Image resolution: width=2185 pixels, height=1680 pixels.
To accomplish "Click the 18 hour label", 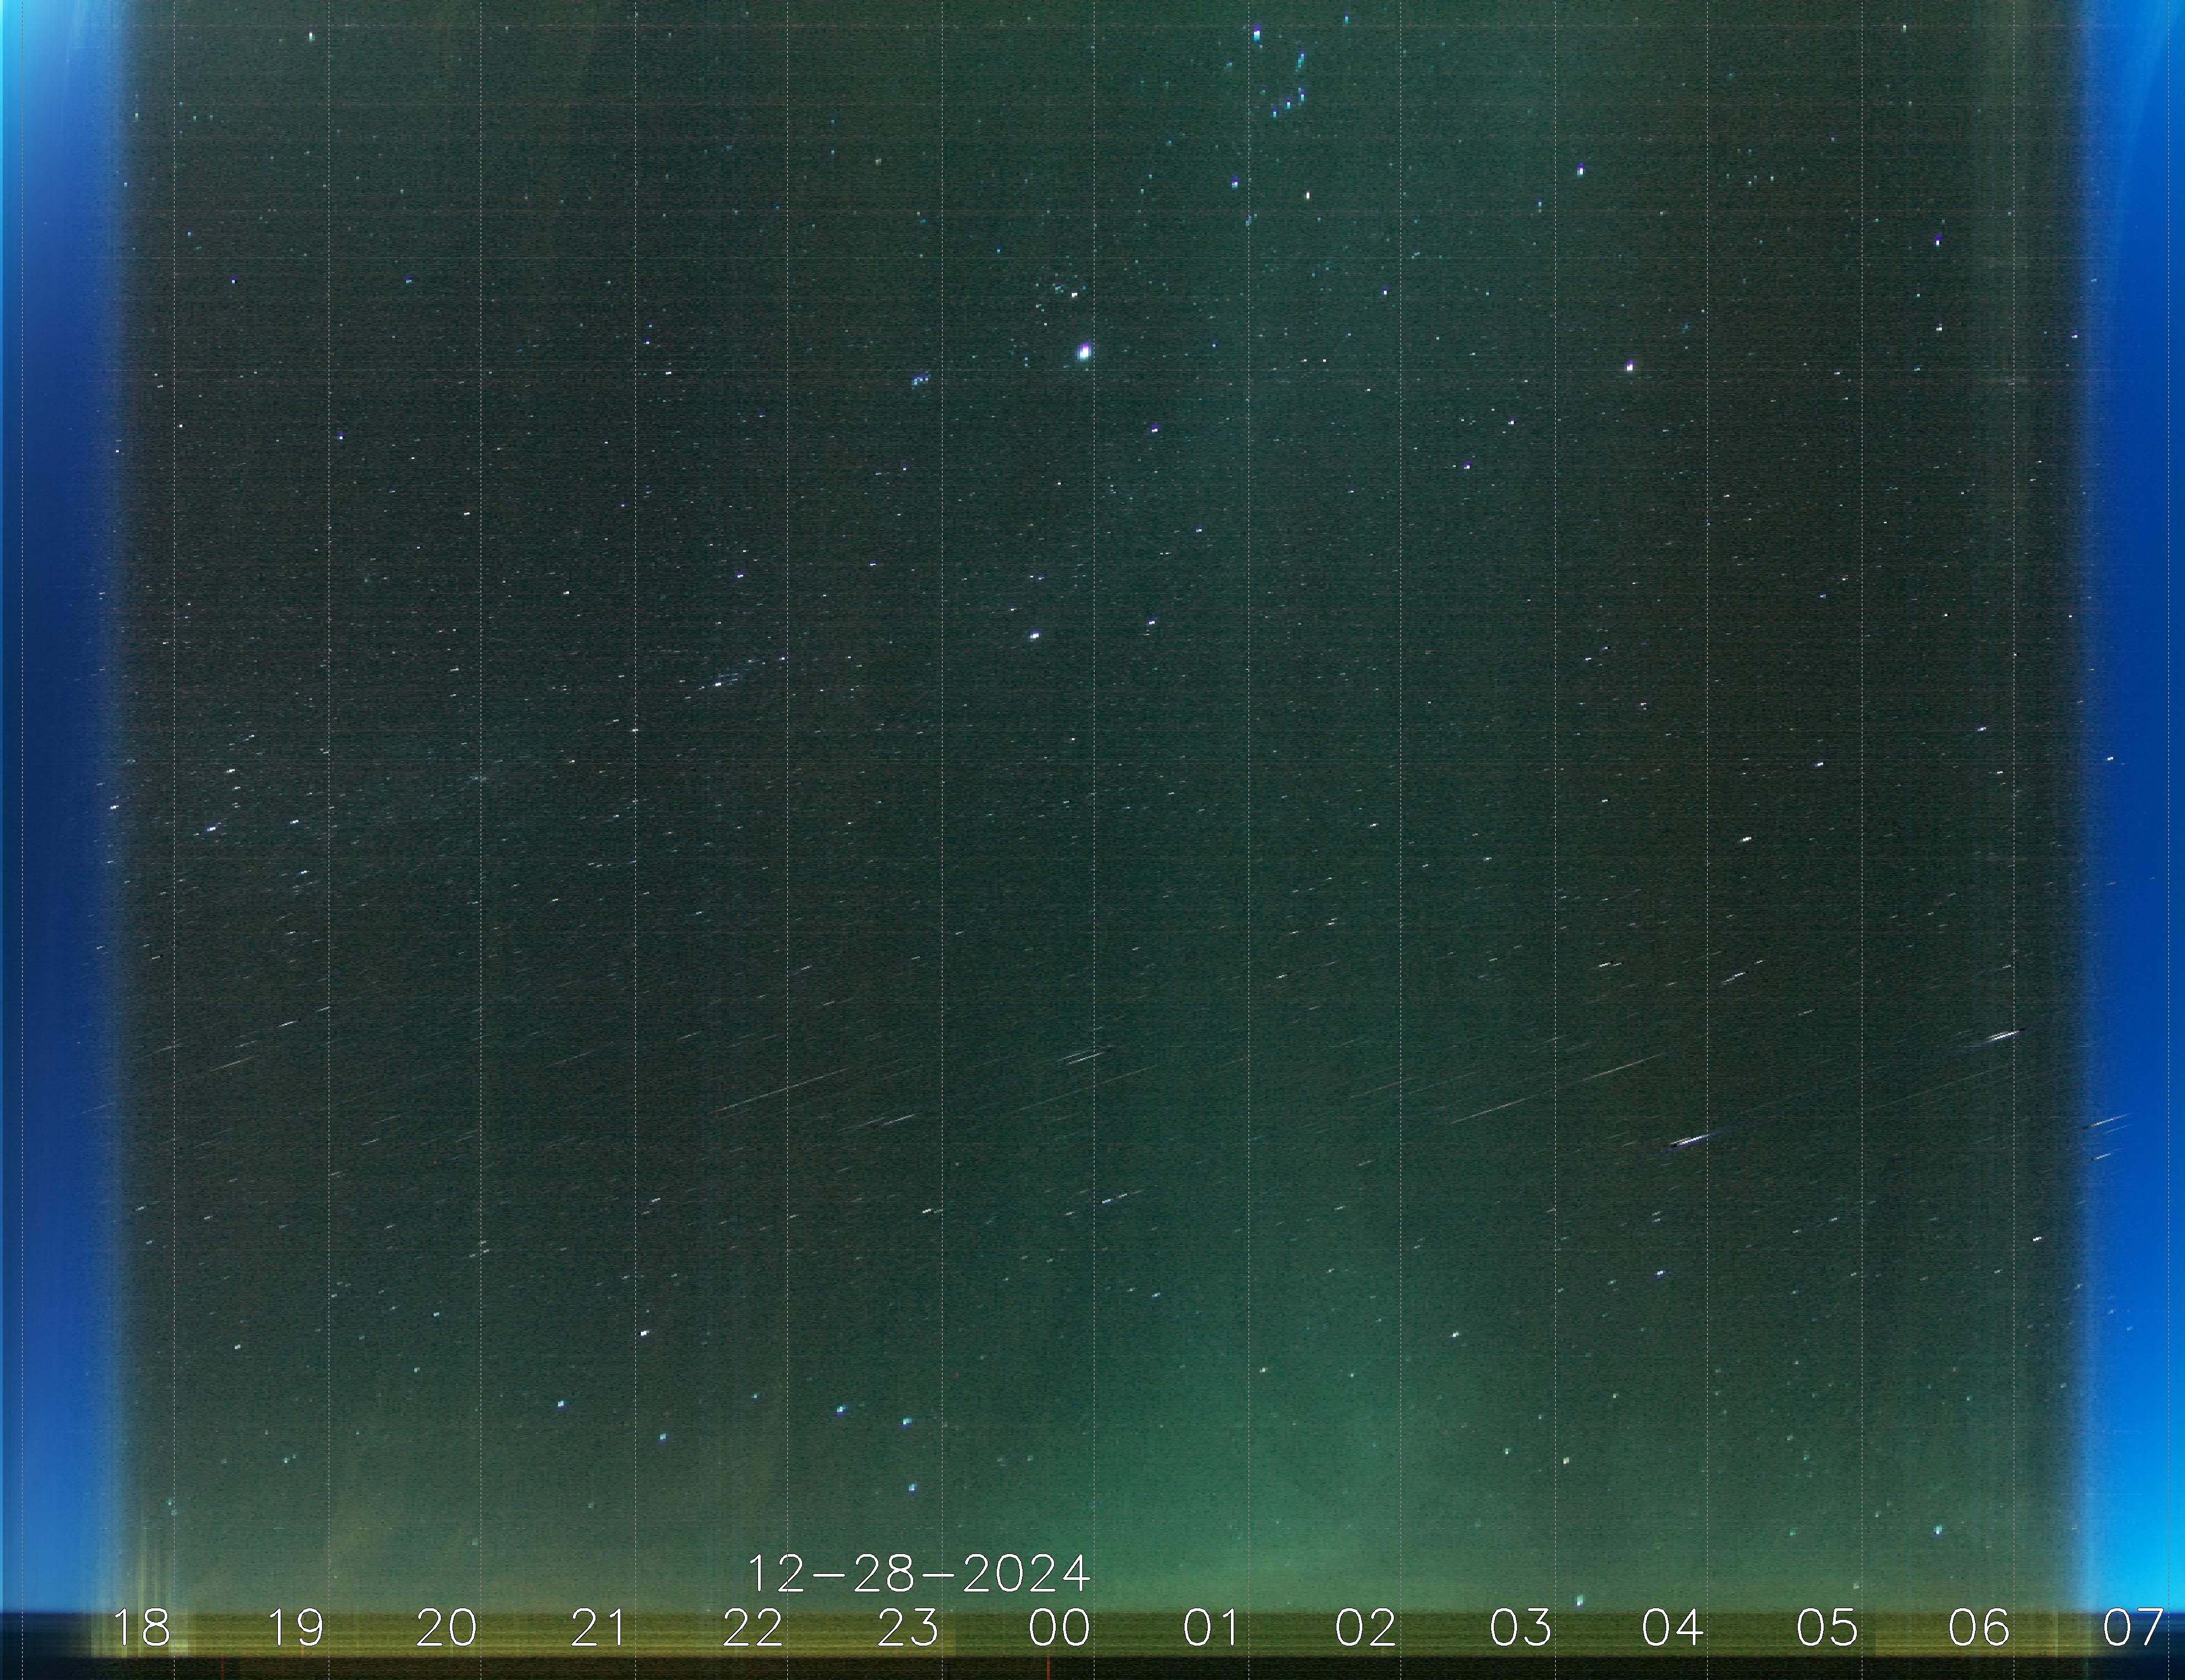I will (142, 1628).
